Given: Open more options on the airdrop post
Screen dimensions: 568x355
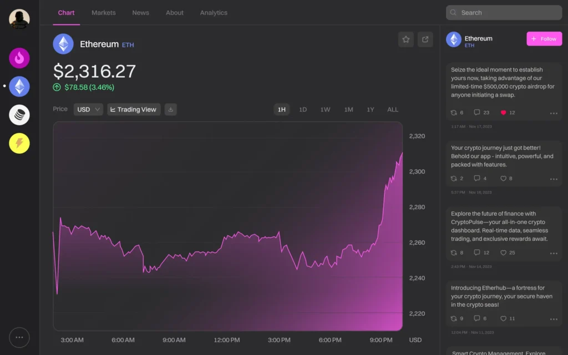Looking at the screenshot, I should [x=554, y=113].
